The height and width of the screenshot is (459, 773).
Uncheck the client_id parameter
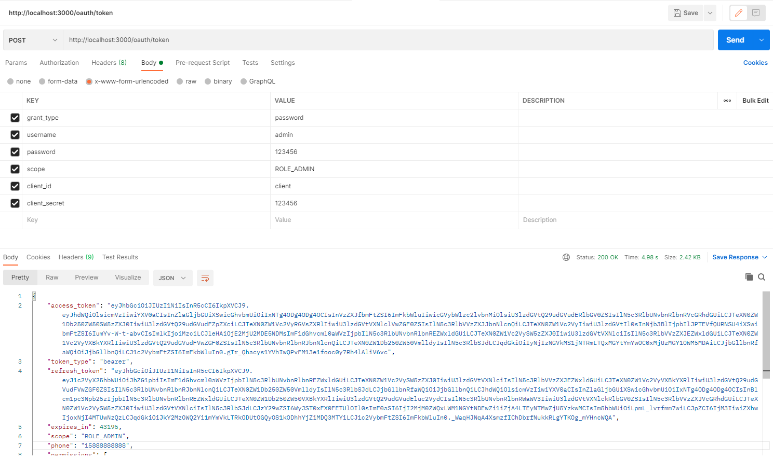[x=15, y=186]
